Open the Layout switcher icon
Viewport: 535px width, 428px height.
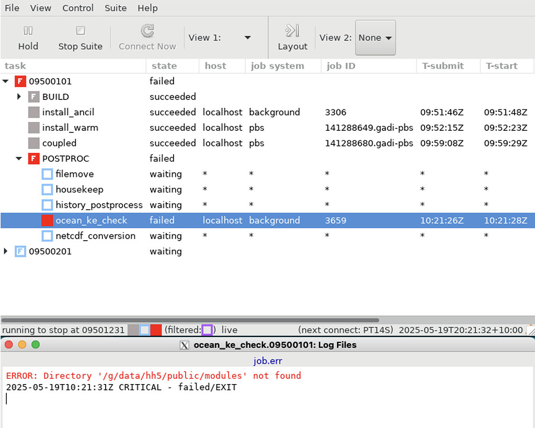pyautogui.click(x=292, y=30)
